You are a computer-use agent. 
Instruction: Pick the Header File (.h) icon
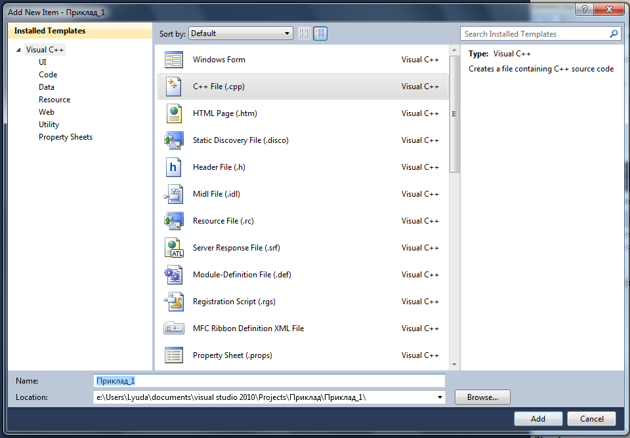tap(173, 167)
